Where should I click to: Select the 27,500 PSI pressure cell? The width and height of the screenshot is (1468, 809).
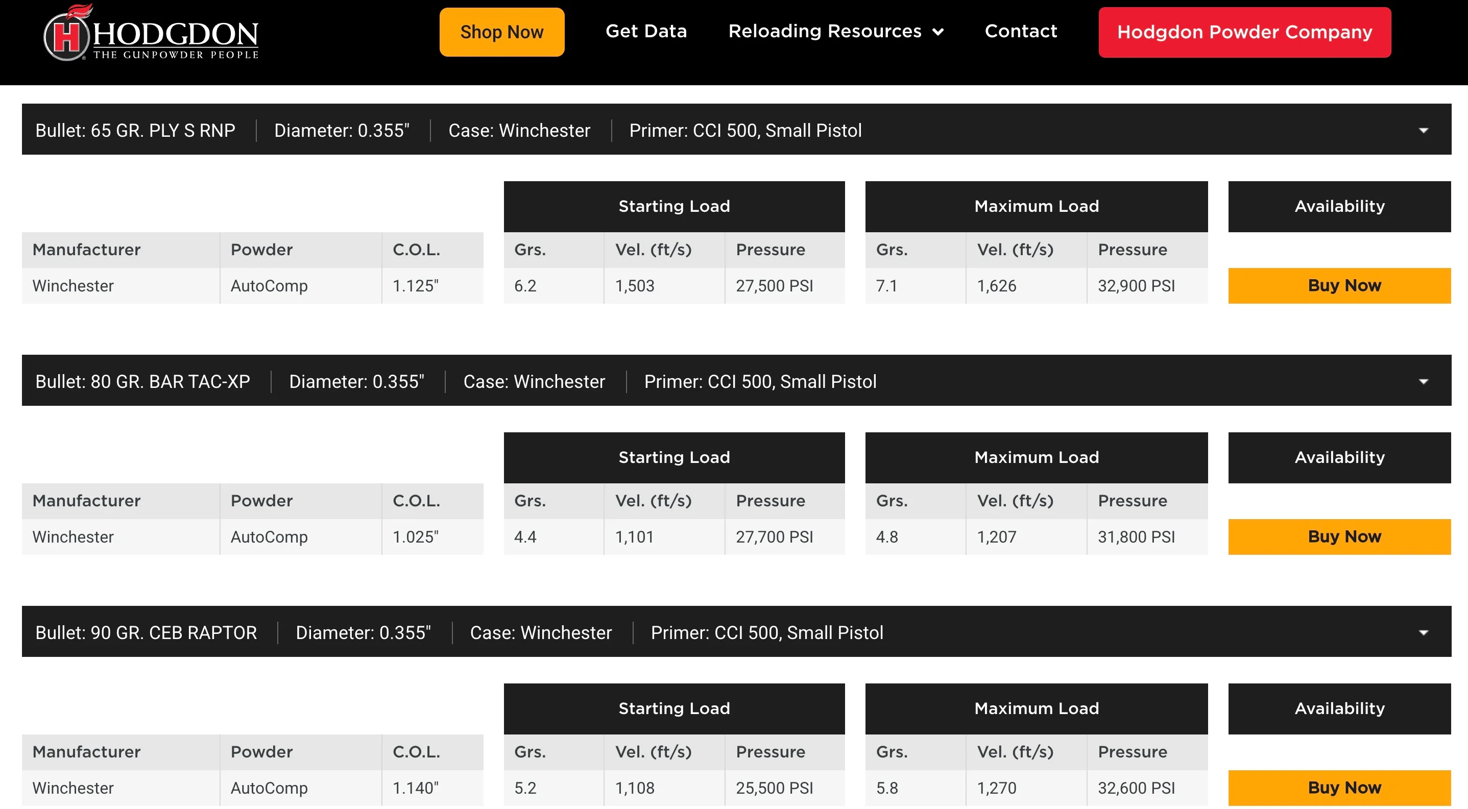(785, 285)
